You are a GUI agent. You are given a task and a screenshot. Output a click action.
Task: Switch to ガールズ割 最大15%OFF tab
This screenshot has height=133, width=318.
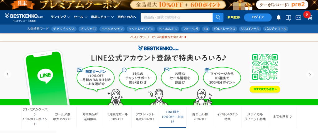(63, 117)
